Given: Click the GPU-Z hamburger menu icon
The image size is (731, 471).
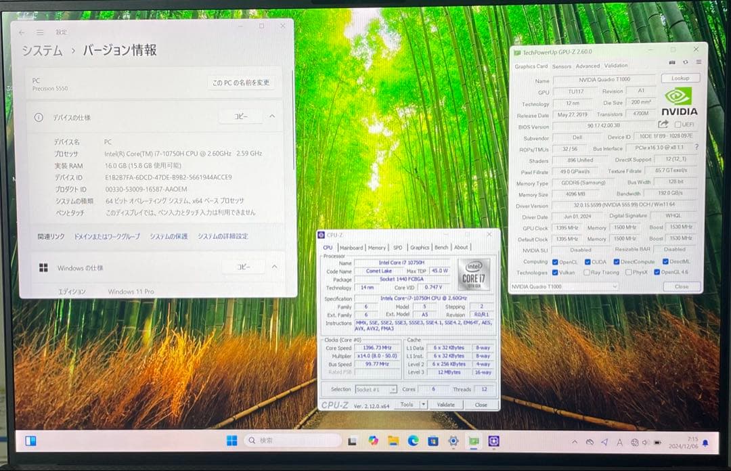Looking at the screenshot, I should pyautogui.click(x=699, y=62).
